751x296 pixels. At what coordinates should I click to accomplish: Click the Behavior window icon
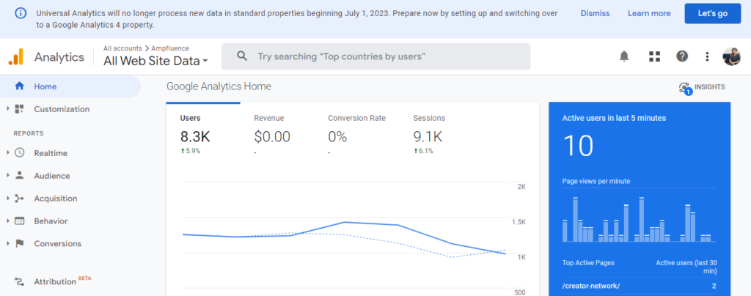click(x=19, y=221)
